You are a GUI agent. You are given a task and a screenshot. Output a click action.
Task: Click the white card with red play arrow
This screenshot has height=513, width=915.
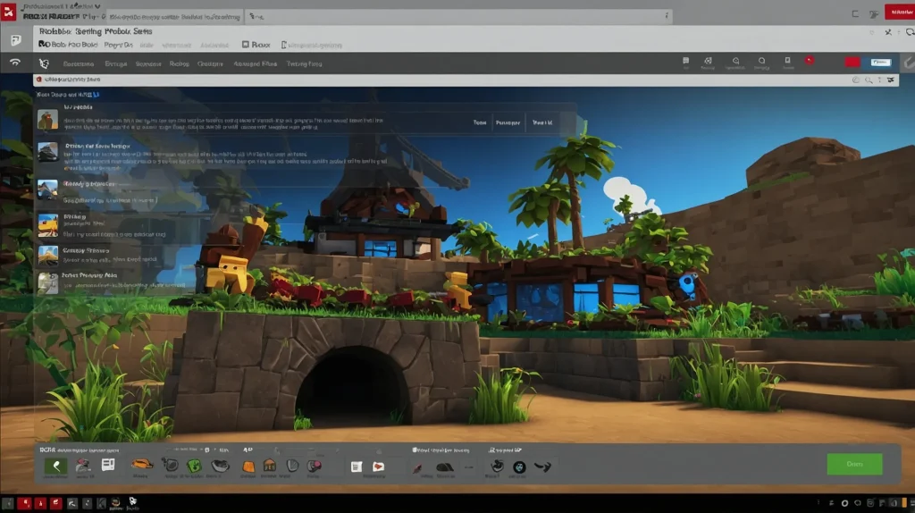click(378, 467)
